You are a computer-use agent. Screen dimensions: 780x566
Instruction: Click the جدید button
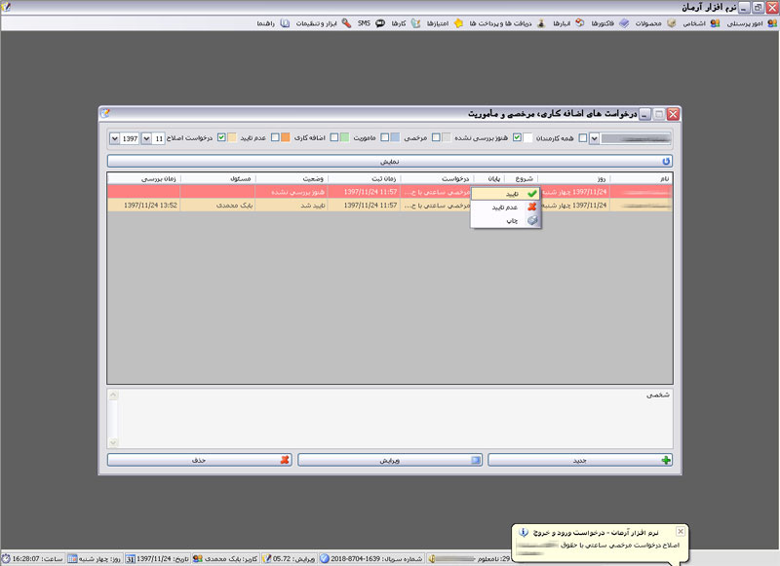click(580, 460)
